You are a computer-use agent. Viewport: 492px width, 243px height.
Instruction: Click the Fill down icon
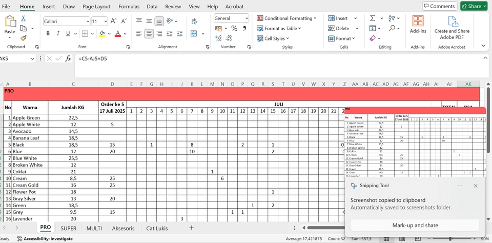coord(373,28)
